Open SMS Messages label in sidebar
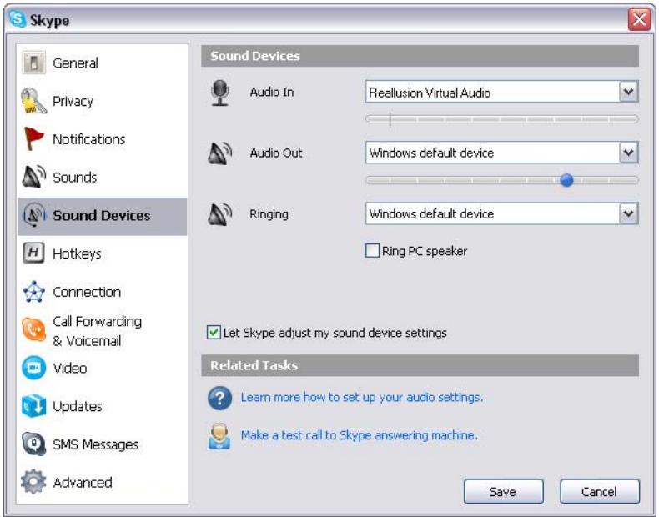 click(95, 444)
